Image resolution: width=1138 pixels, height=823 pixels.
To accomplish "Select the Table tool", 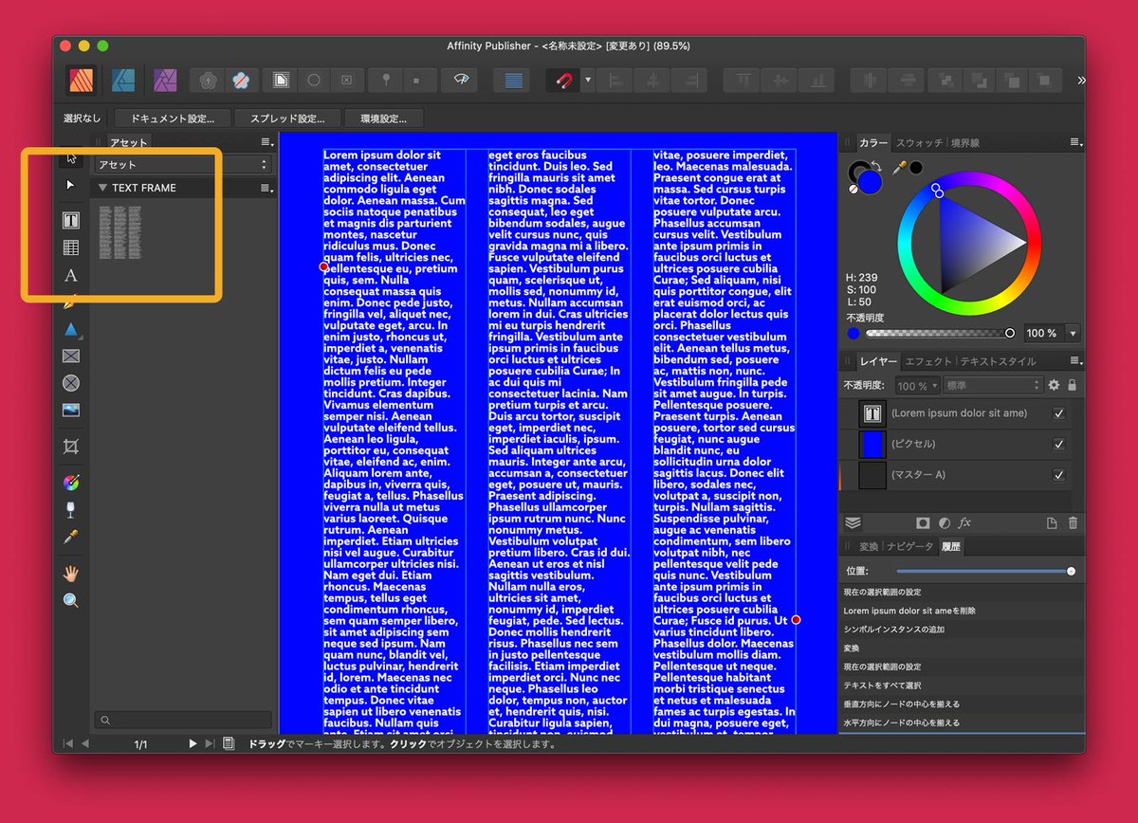I will point(71,247).
